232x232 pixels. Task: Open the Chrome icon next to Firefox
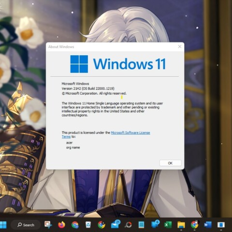coord(75,225)
